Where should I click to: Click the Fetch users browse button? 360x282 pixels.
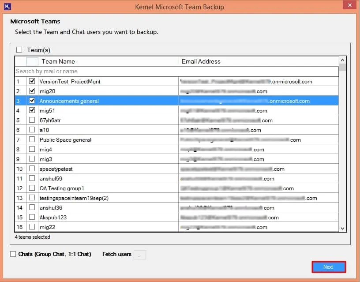point(140,255)
